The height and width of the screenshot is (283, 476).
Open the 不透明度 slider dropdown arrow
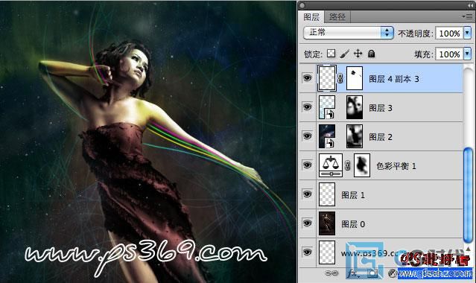point(468,33)
